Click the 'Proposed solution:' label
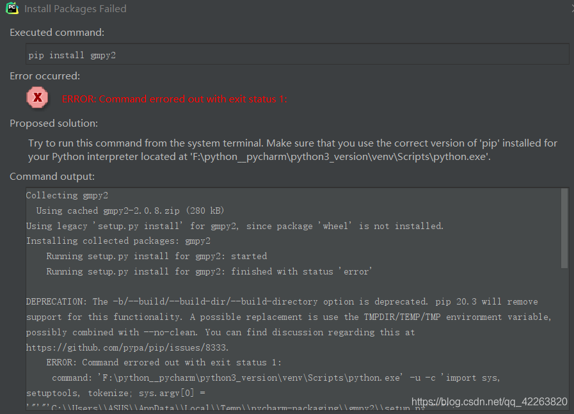574x414 pixels. tap(54, 123)
